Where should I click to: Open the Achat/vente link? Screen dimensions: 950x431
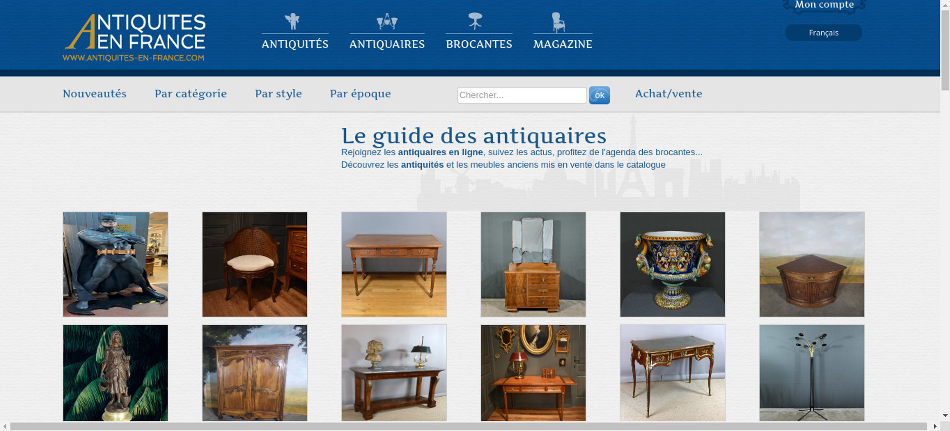coord(668,94)
